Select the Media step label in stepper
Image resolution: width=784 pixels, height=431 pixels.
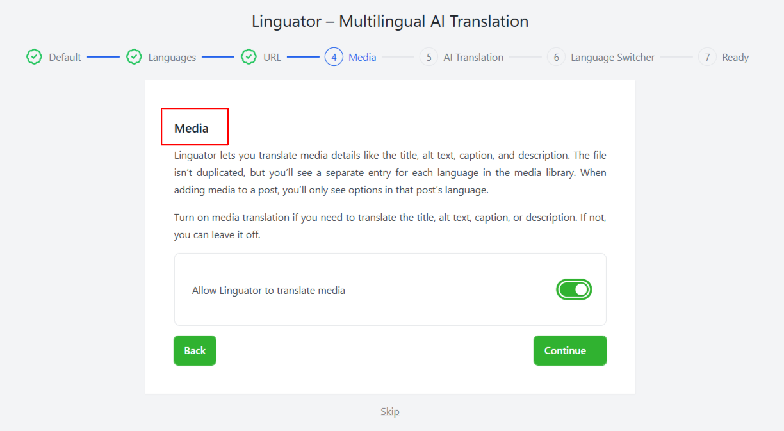tap(363, 58)
